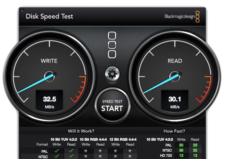
Task: Click the three stacked squares above gear
Action: pos(112,45)
